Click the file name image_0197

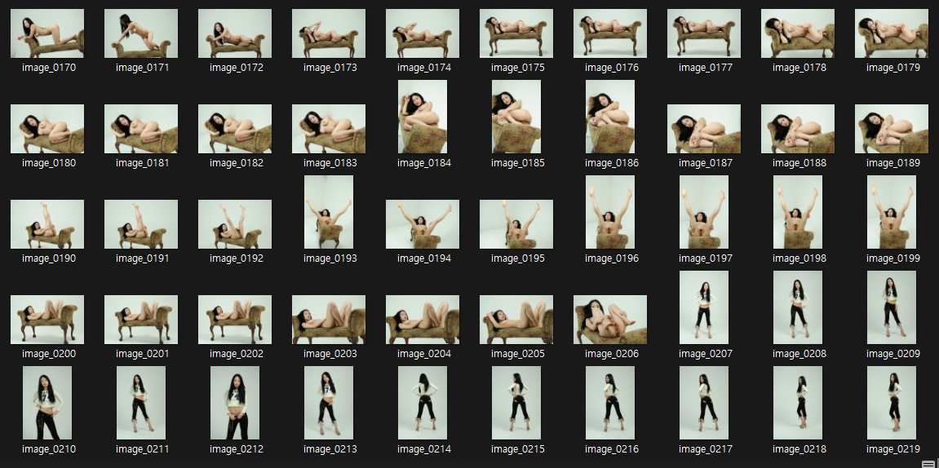[706, 258]
